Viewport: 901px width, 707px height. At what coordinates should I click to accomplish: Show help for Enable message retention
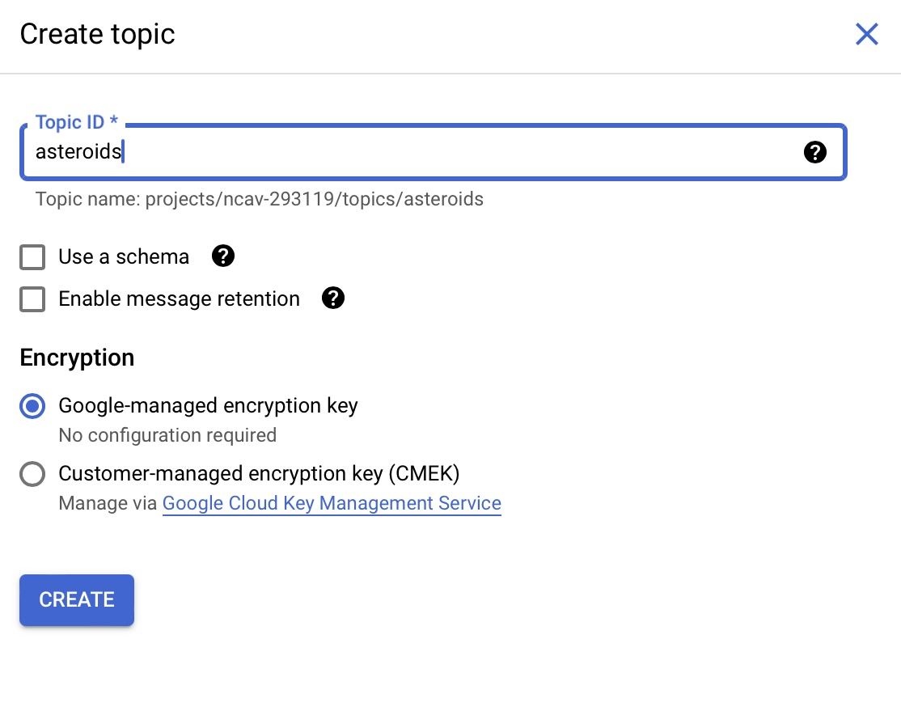[332, 298]
